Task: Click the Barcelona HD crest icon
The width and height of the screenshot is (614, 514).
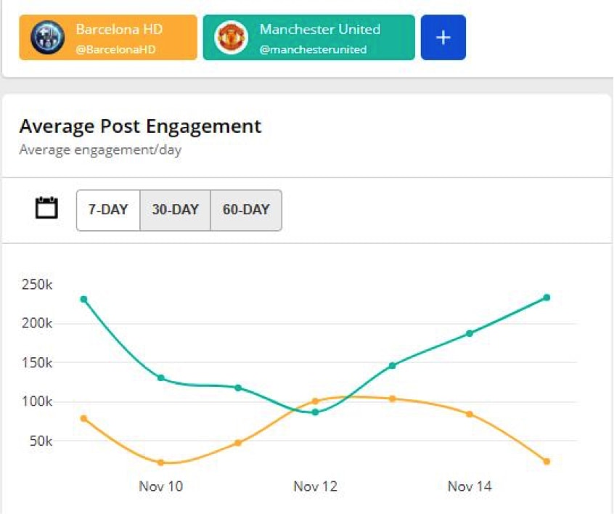Action: point(48,38)
